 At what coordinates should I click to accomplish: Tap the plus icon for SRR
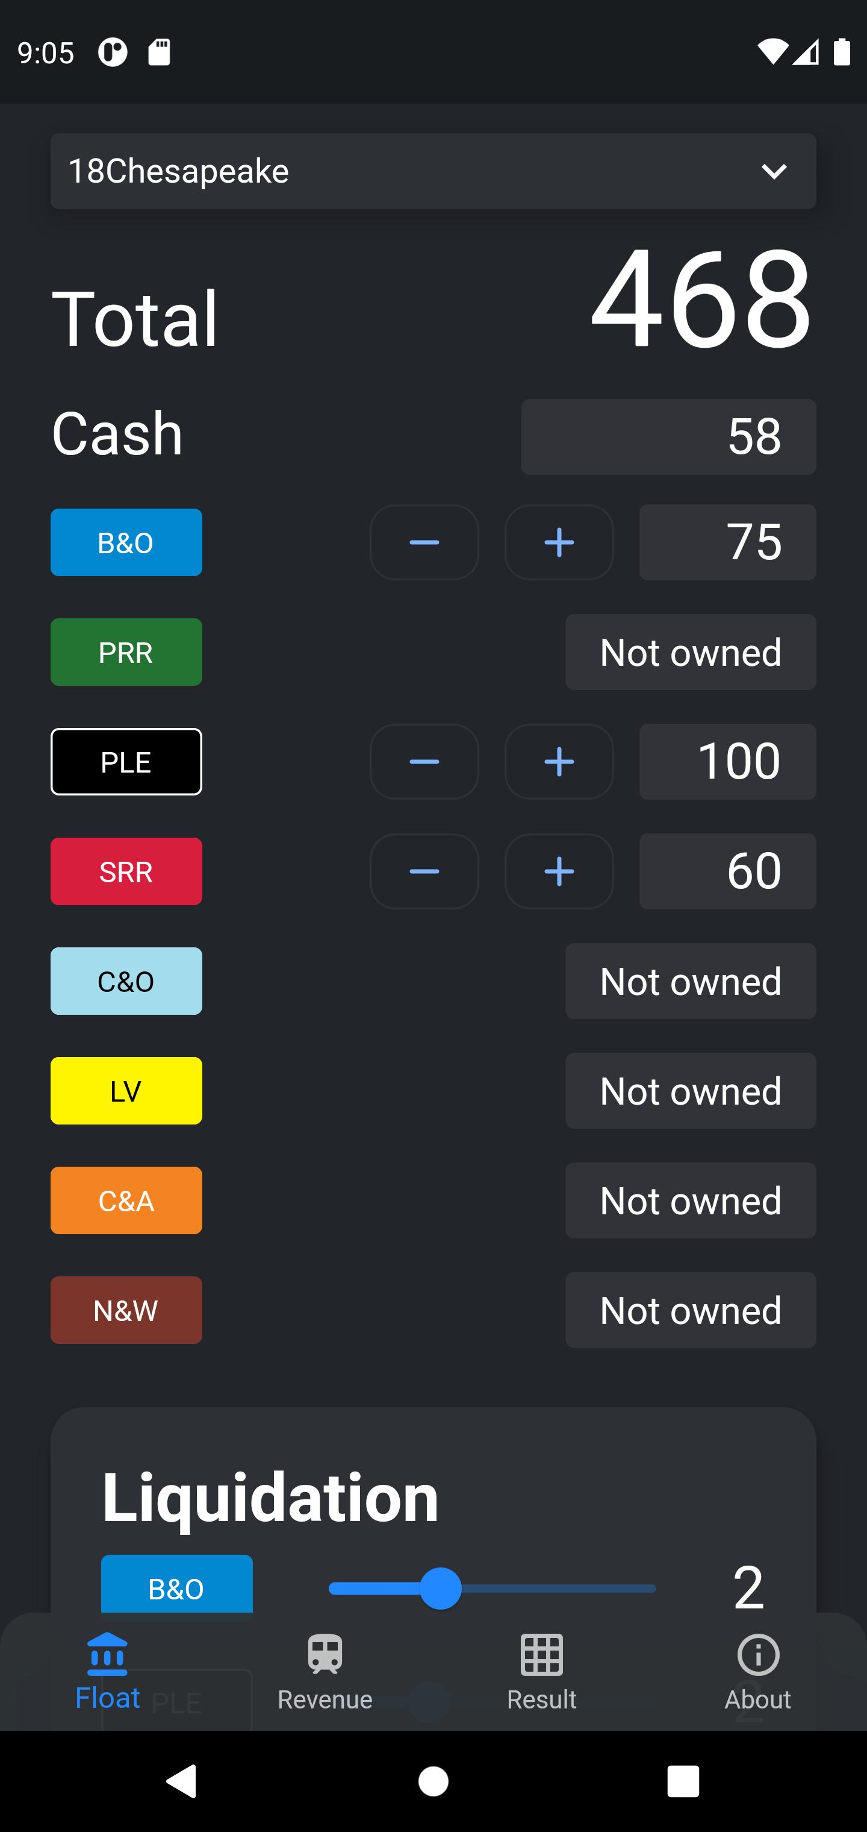point(559,871)
